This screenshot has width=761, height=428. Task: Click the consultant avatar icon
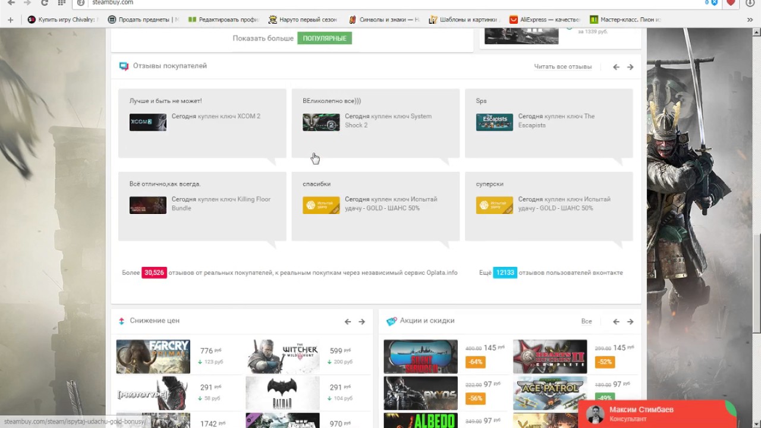[595, 415]
